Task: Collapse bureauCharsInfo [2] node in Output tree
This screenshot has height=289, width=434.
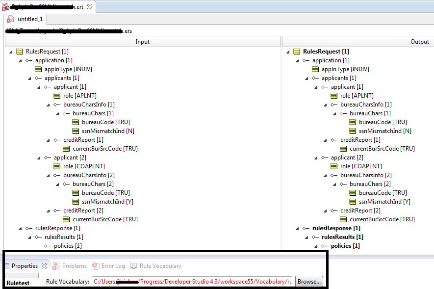Action: click(x=325, y=176)
